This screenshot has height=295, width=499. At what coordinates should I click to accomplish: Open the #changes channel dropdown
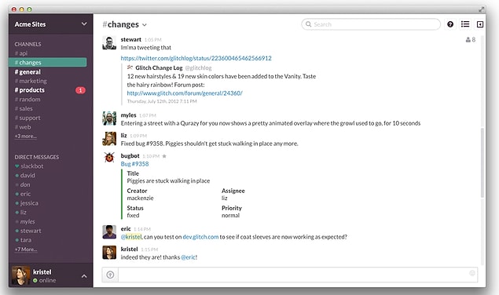tap(145, 25)
